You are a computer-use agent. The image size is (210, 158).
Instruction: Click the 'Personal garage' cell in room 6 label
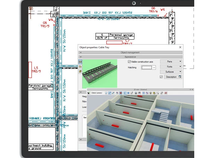[121, 35]
